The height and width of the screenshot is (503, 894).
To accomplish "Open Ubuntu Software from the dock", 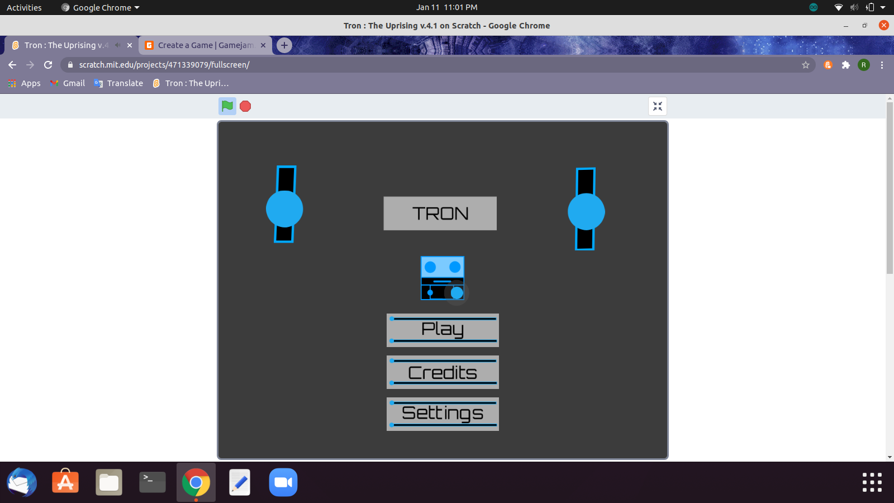I will (65, 482).
